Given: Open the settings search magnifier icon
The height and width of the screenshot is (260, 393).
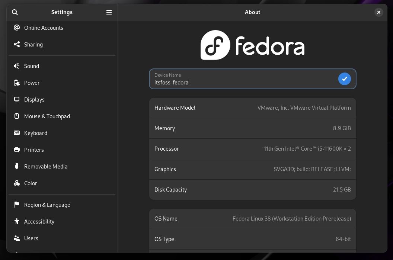Looking at the screenshot, I should coord(15,12).
